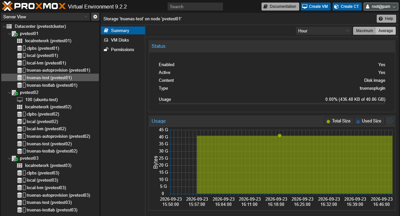Viewport: 400px width, 216px height.
Task: Click localnetwork (pvetest02) grid icon
Action: tap(20, 107)
